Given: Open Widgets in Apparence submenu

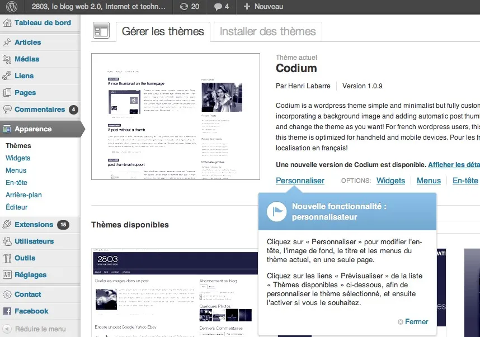Looking at the screenshot, I should [x=18, y=158].
